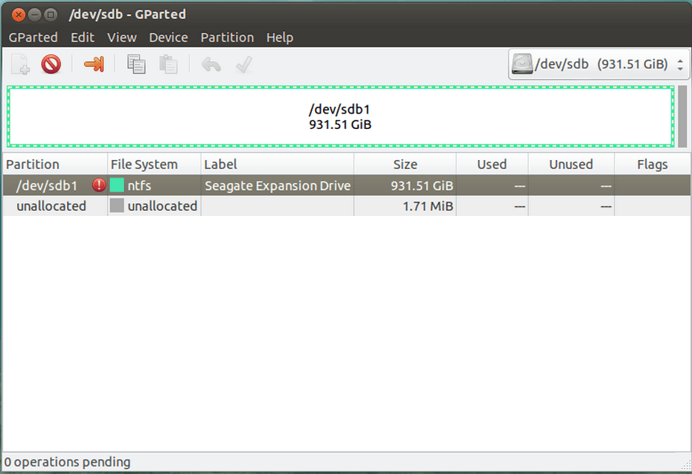This screenshot has height=474, width=692.
Task: Open the GParted menu
Action: (33, 38)
